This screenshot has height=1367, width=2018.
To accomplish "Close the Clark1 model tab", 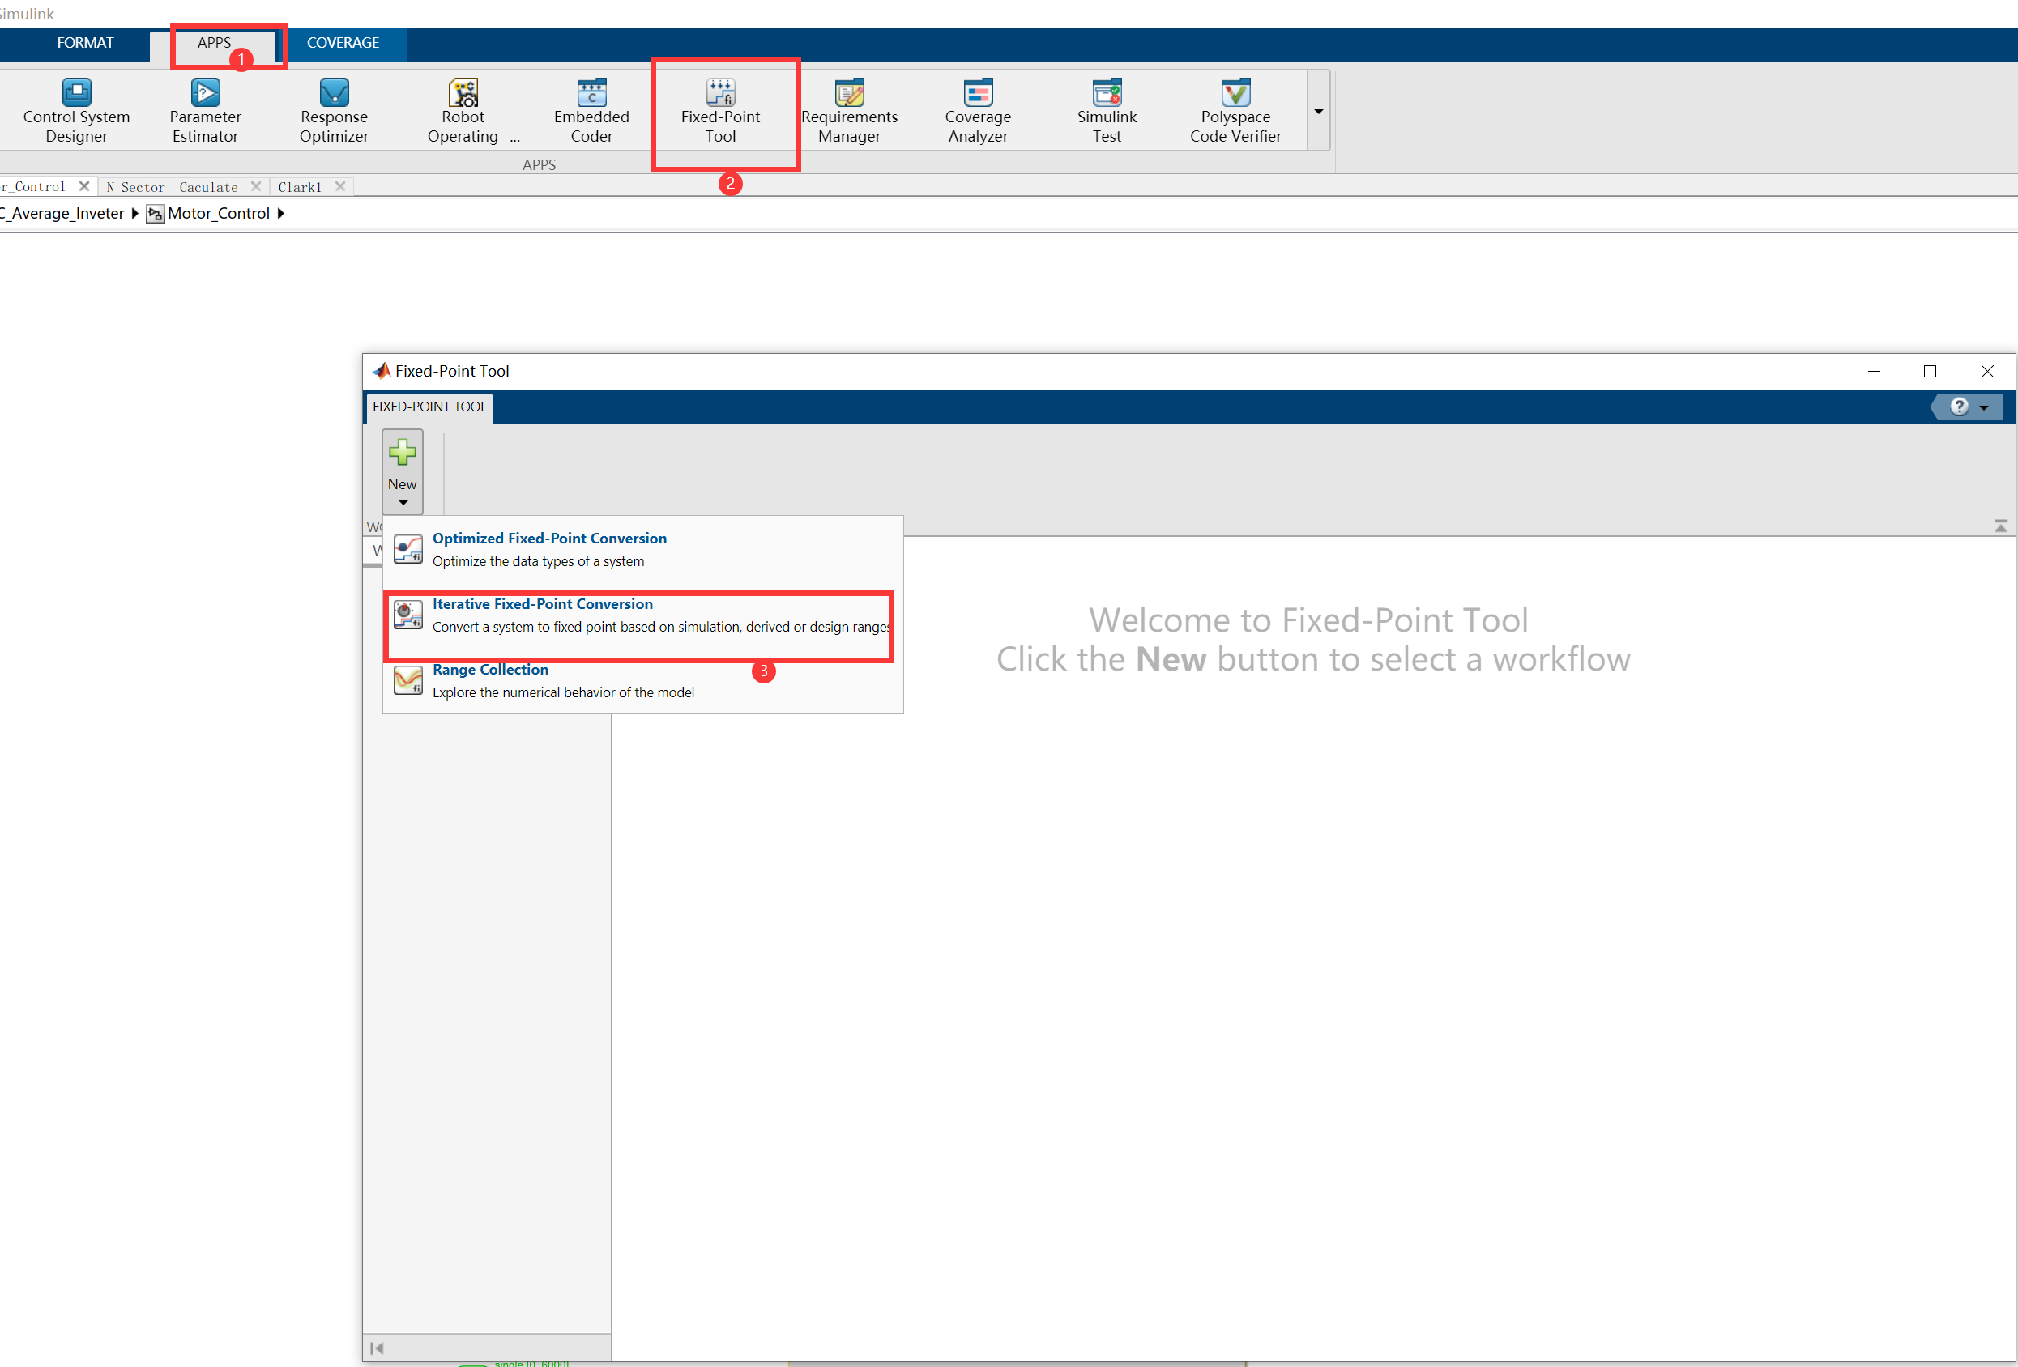I will click(340, 185).
